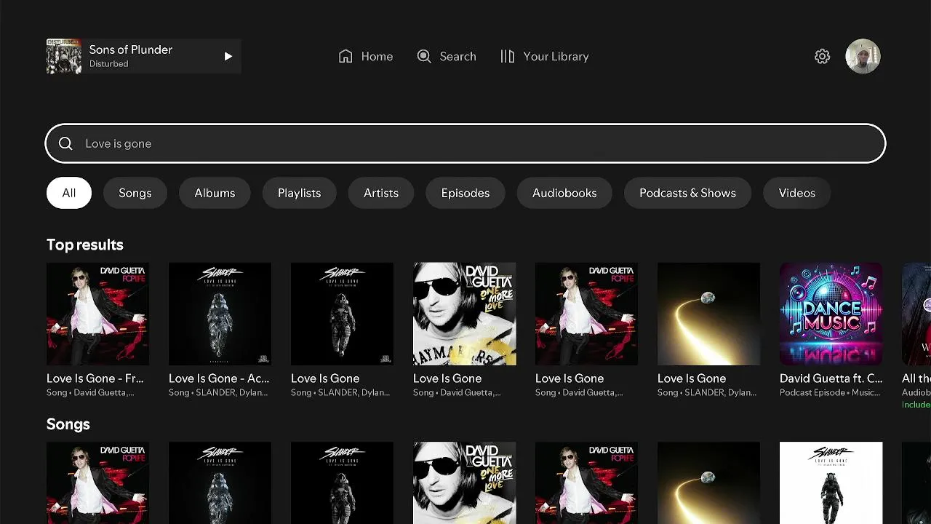Open One More Love album cover in Top results
This screenshot has width=931, height=524.
[x=464, y=314]
